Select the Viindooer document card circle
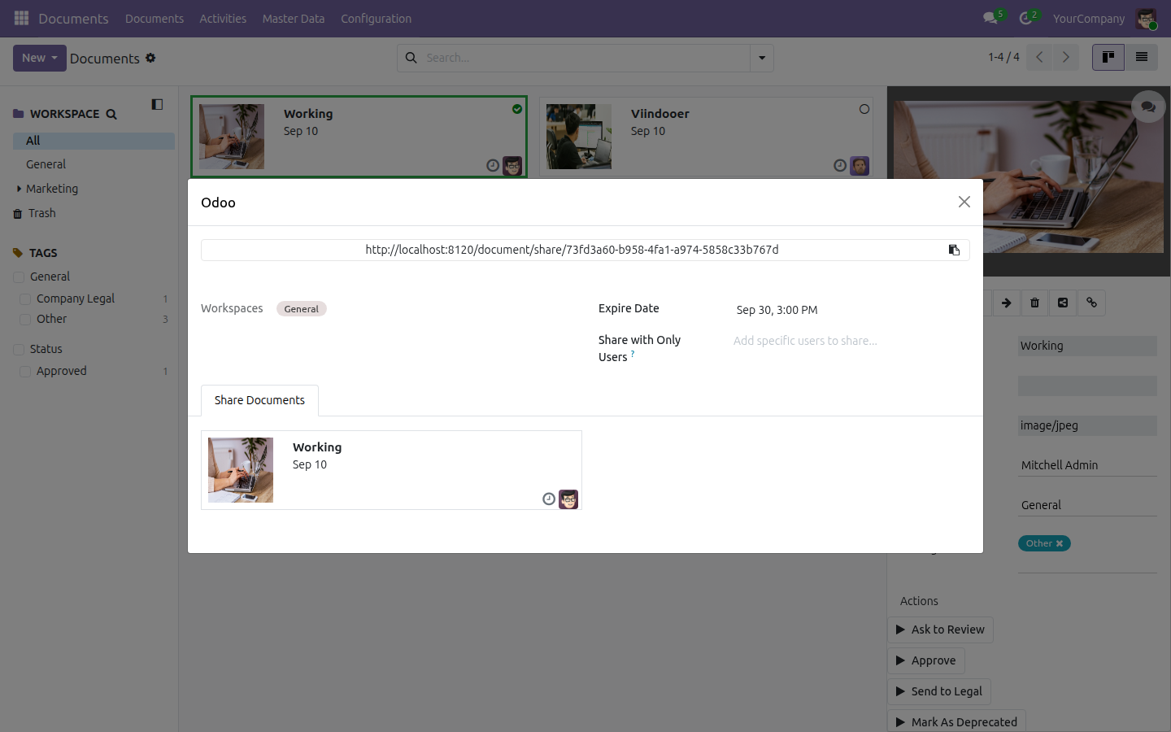The height and width of the screenshot is (732, 1171). [864, 109]
